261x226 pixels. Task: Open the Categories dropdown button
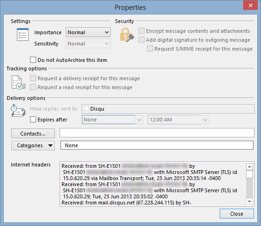[x=33, y=145]
